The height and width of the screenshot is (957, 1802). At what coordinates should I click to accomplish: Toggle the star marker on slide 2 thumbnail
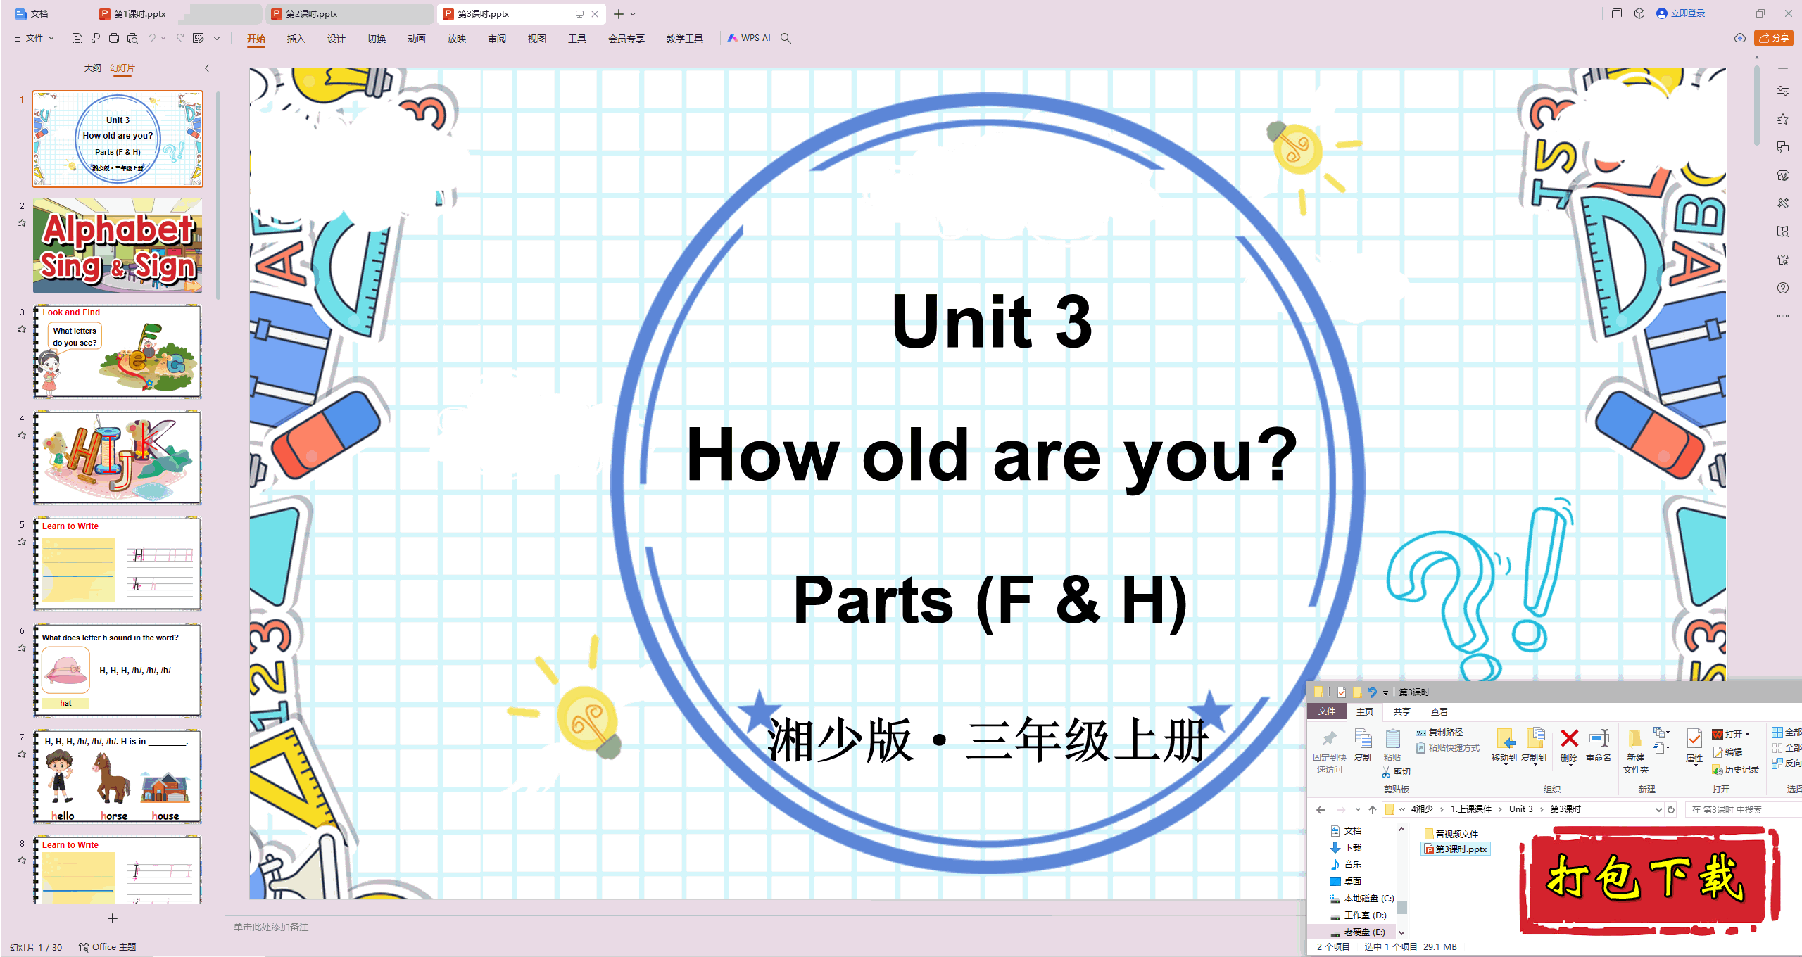point(22,223)
